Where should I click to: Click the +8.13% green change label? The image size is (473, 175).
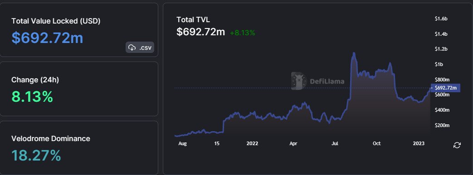[243, 33]
